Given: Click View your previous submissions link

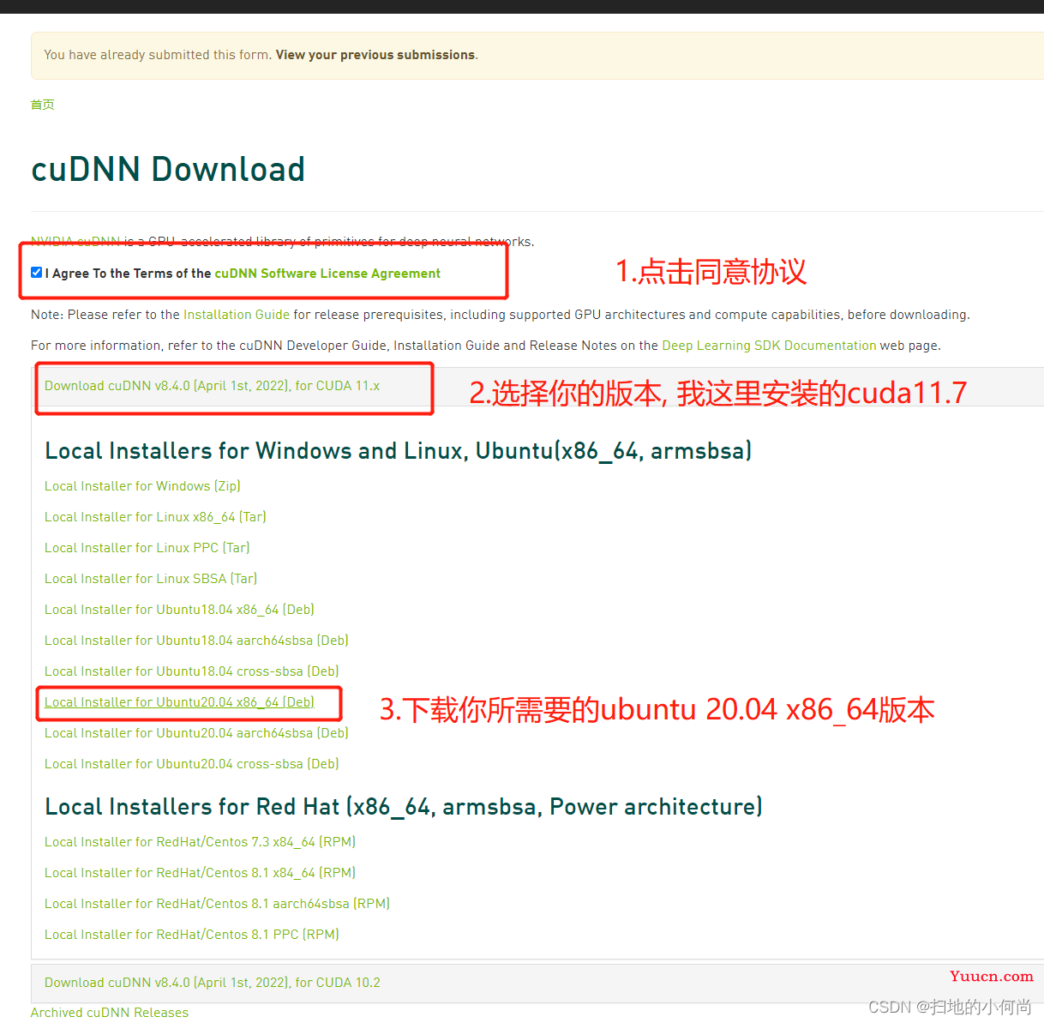Looking at the screenshot, I should (375, 55).
